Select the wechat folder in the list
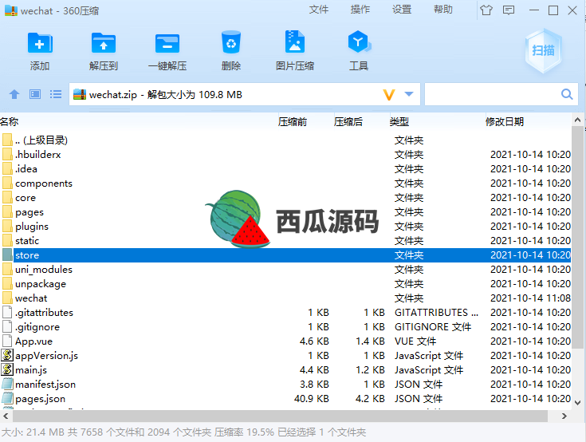 pos(285,298)
